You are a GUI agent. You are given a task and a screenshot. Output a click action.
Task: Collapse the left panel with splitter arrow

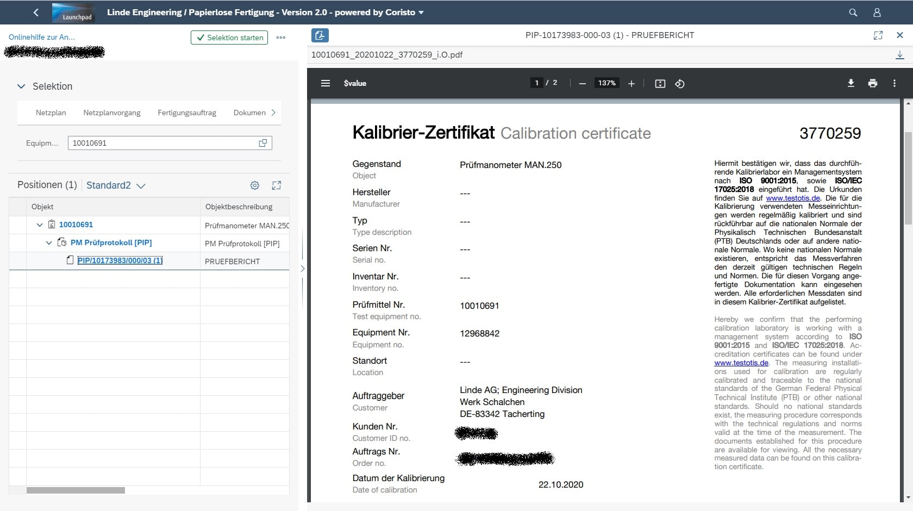coord(303,269)
